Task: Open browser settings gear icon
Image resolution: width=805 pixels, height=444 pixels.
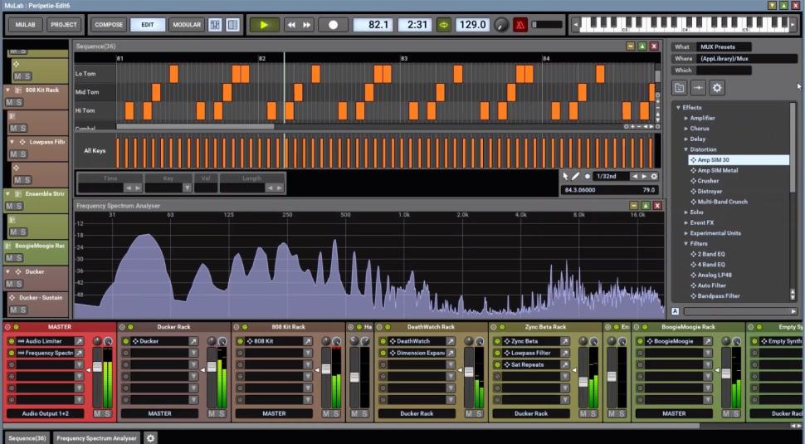Action: tap(717, 88)
